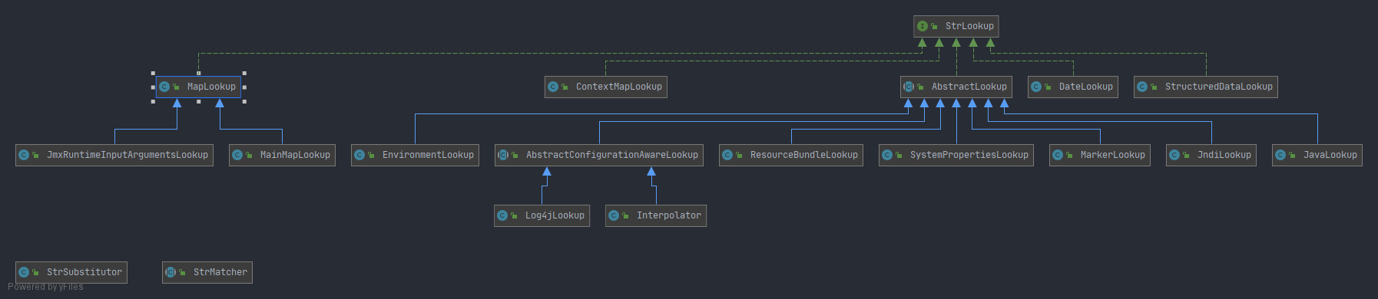Select the StrSubstitutor node label
This screenshot has height=299, width=1378.
(x=84, y=272)
